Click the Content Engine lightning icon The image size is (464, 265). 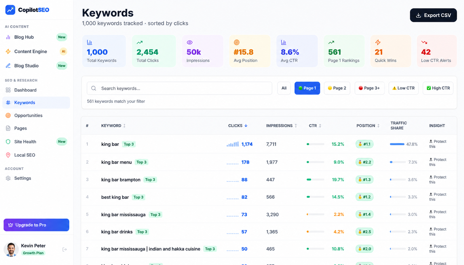8,51
